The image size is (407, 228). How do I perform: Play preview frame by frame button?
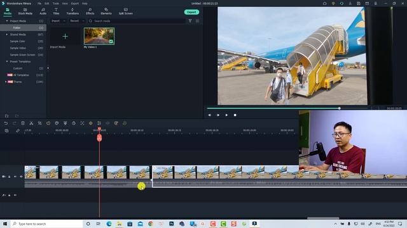tap(218, 115)
